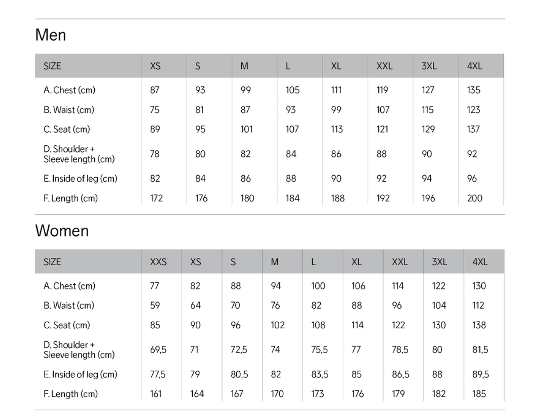The image size is (539, 416).
Task: Click the Men section heading
Action: (51, 35)
